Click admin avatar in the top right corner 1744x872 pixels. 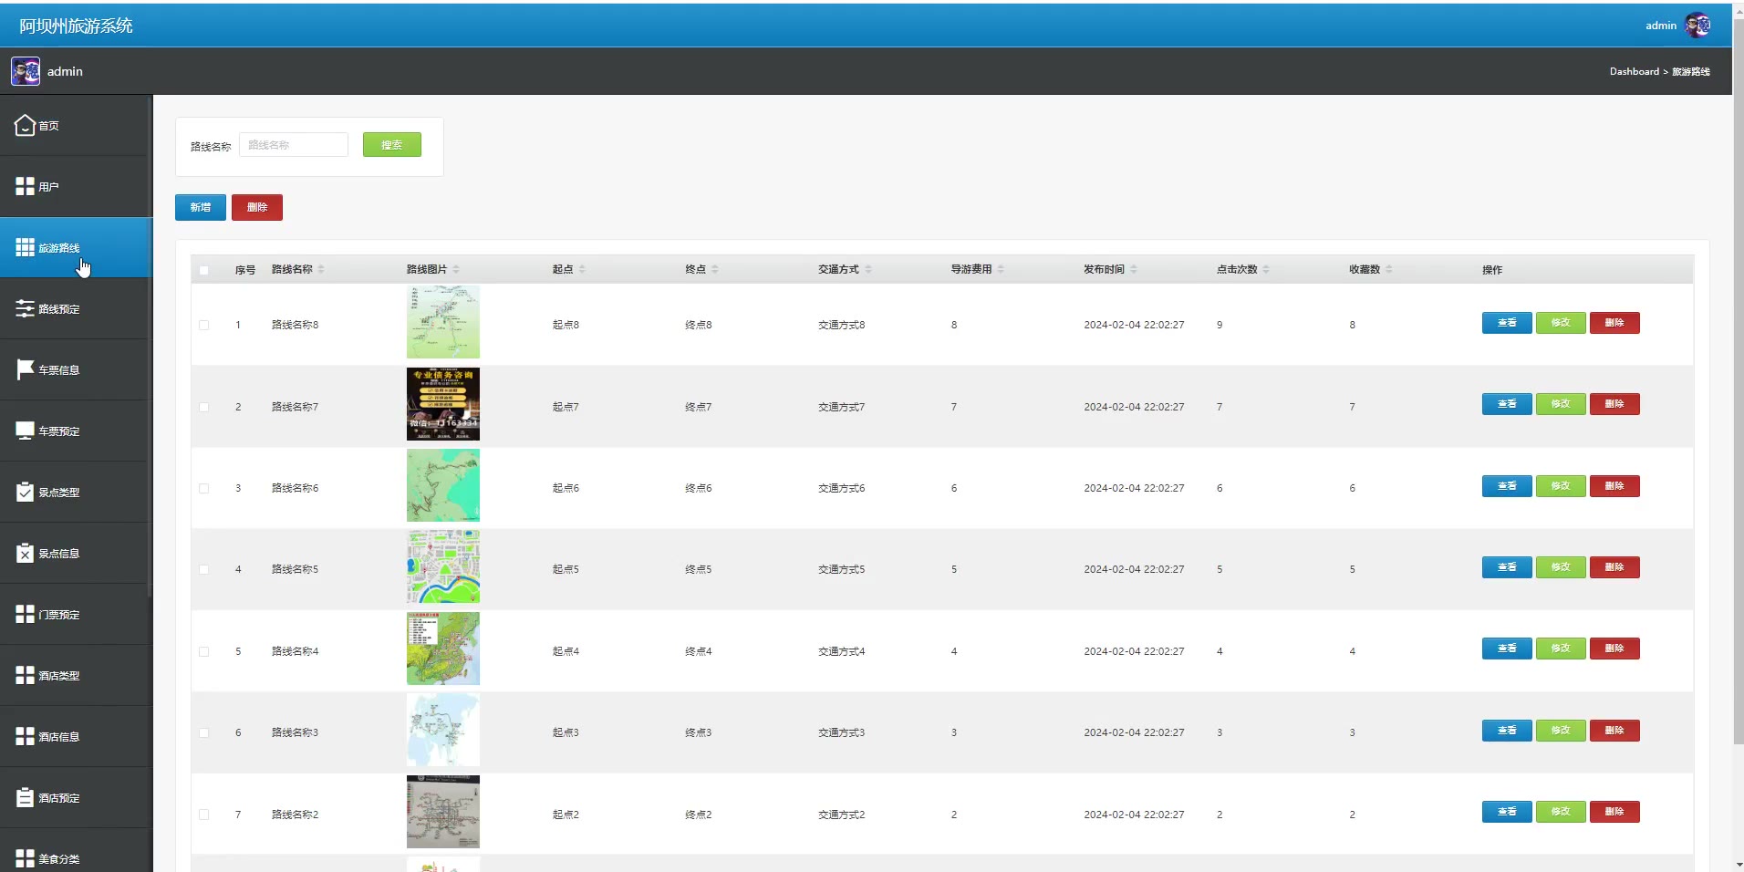[x=1697, y=26]
